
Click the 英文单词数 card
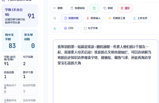[x=29, y=41]
